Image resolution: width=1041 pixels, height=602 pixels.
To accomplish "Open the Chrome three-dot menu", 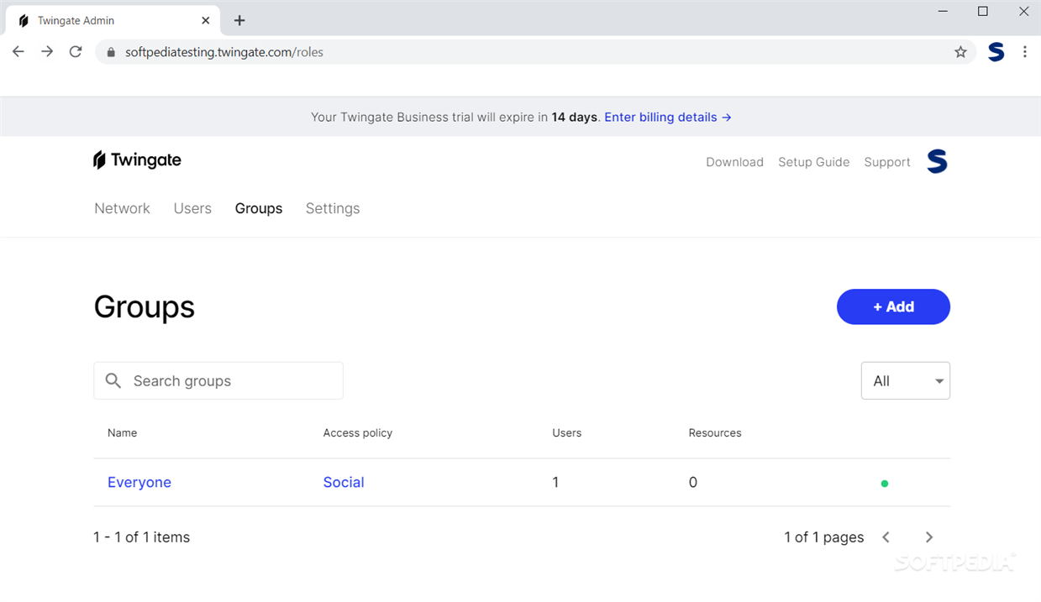I will [x=1024, y=52].
